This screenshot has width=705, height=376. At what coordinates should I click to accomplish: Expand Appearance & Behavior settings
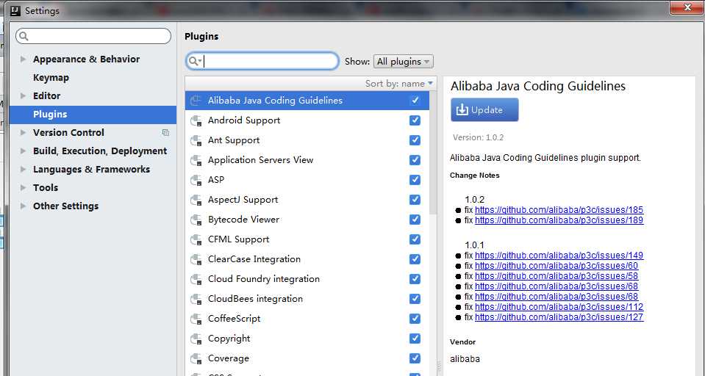pyautogui.click(x=23, y=59)
